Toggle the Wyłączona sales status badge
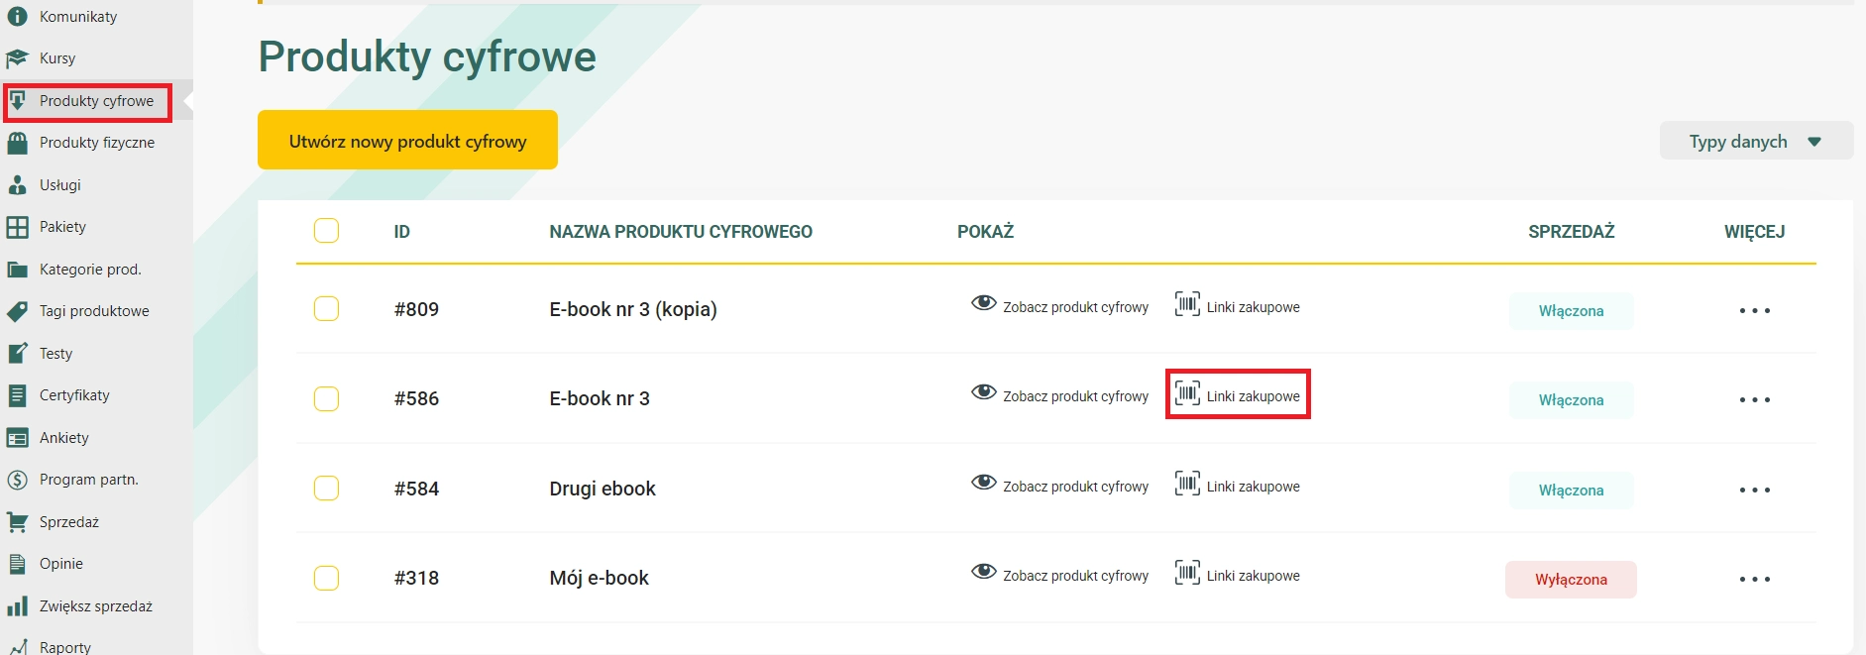Screen dimensions: 1866x655 (1571, 580)
